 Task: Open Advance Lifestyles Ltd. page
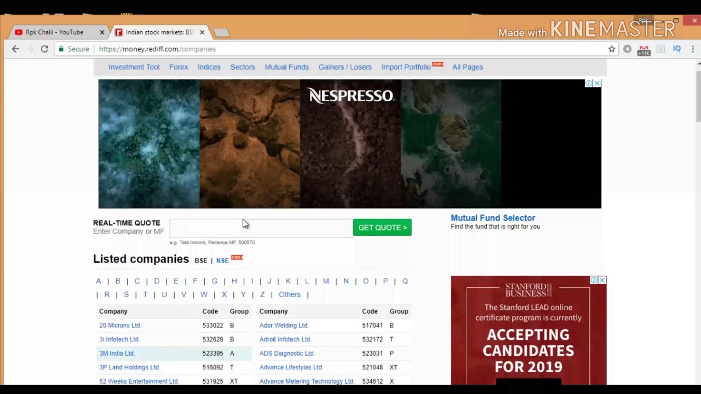point(291,367)
